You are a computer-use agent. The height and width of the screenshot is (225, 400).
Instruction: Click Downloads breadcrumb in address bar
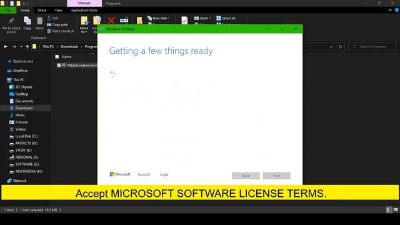pos(69,47)
